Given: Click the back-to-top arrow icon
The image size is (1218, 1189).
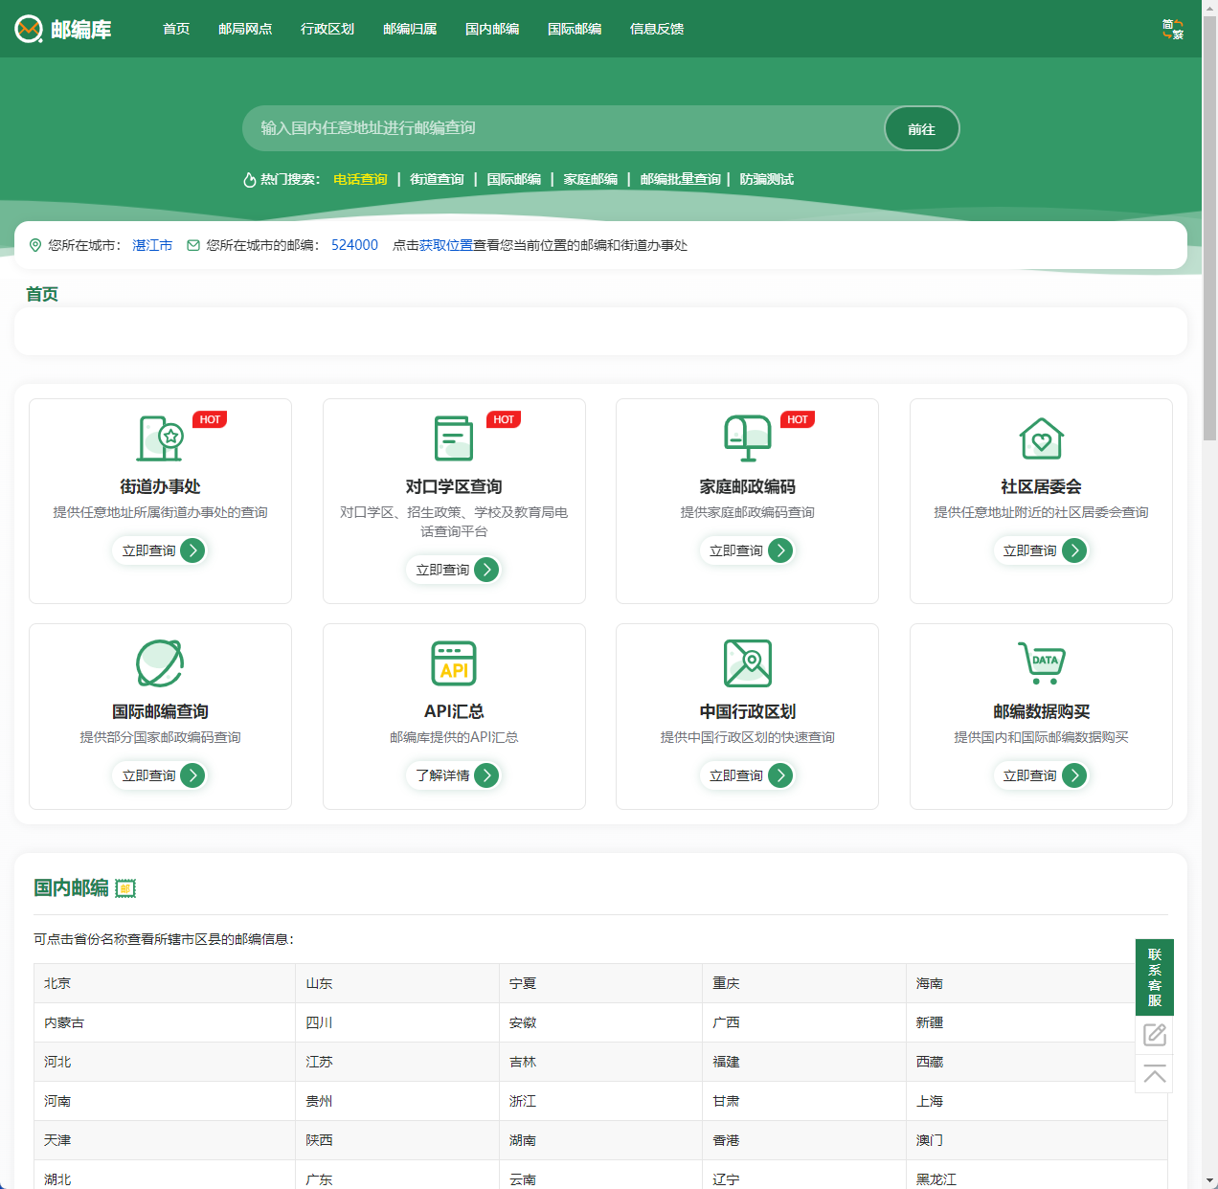Looking at the screenshot, I should pyautogui.click(x=1154, y=1075).
